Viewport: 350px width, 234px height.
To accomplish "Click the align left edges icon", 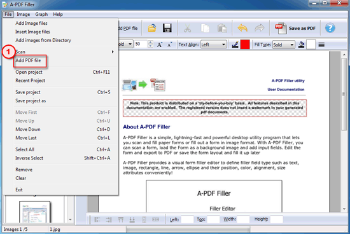I will click(x=97, y=220).
